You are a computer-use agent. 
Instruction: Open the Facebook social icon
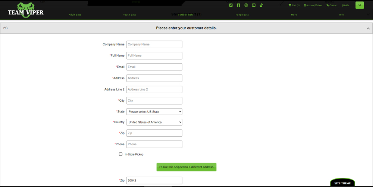(x=238, y=5)
